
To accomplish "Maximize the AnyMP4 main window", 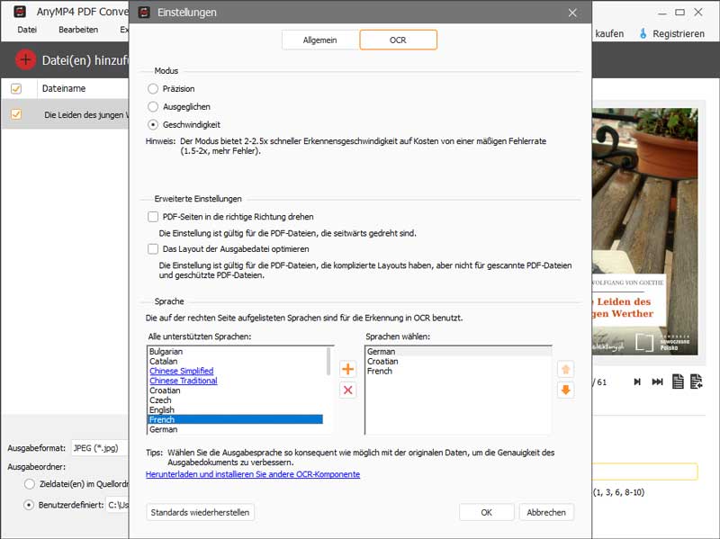I will (679, 13).
